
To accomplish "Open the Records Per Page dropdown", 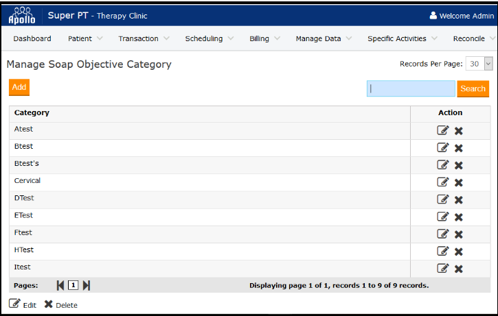I will click(x=479, y=64).
